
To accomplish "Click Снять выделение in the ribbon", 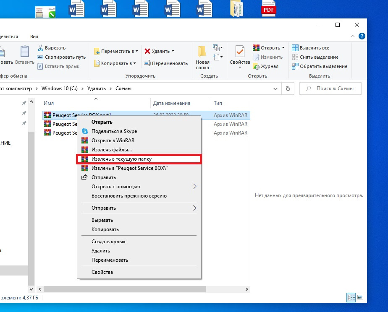I will [315, 57].
